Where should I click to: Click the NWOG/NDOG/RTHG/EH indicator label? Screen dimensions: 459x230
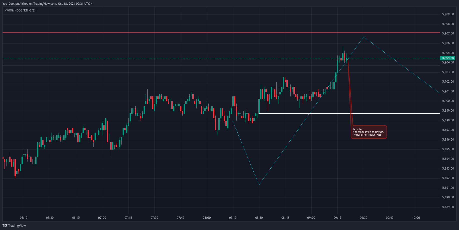click(x=21, y=10)
